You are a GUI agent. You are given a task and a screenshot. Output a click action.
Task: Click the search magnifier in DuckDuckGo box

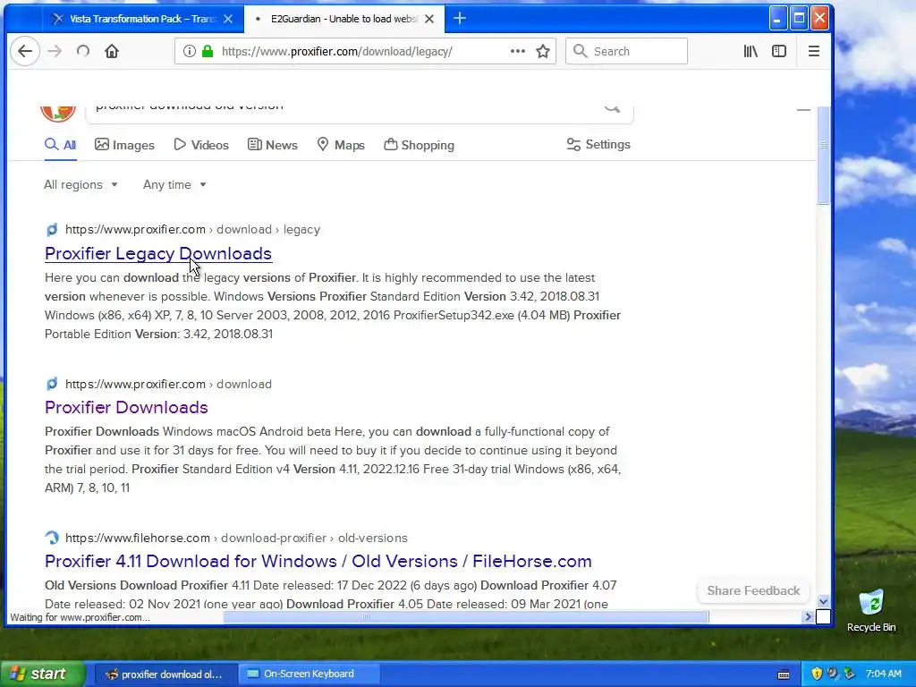612,109
